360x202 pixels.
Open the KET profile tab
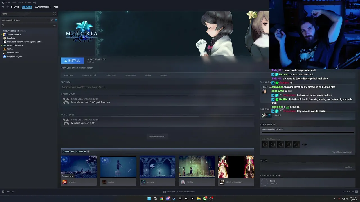tap(56, 7)
